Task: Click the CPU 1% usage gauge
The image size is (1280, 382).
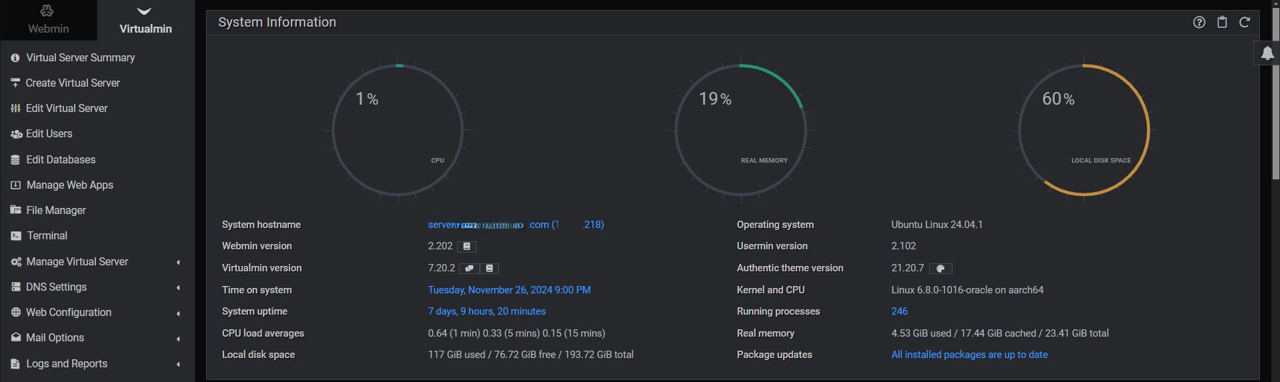Action: [398, 130]
